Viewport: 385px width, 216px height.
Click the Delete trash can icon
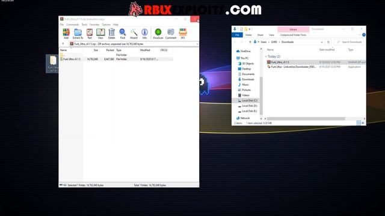tap(111, 34)
